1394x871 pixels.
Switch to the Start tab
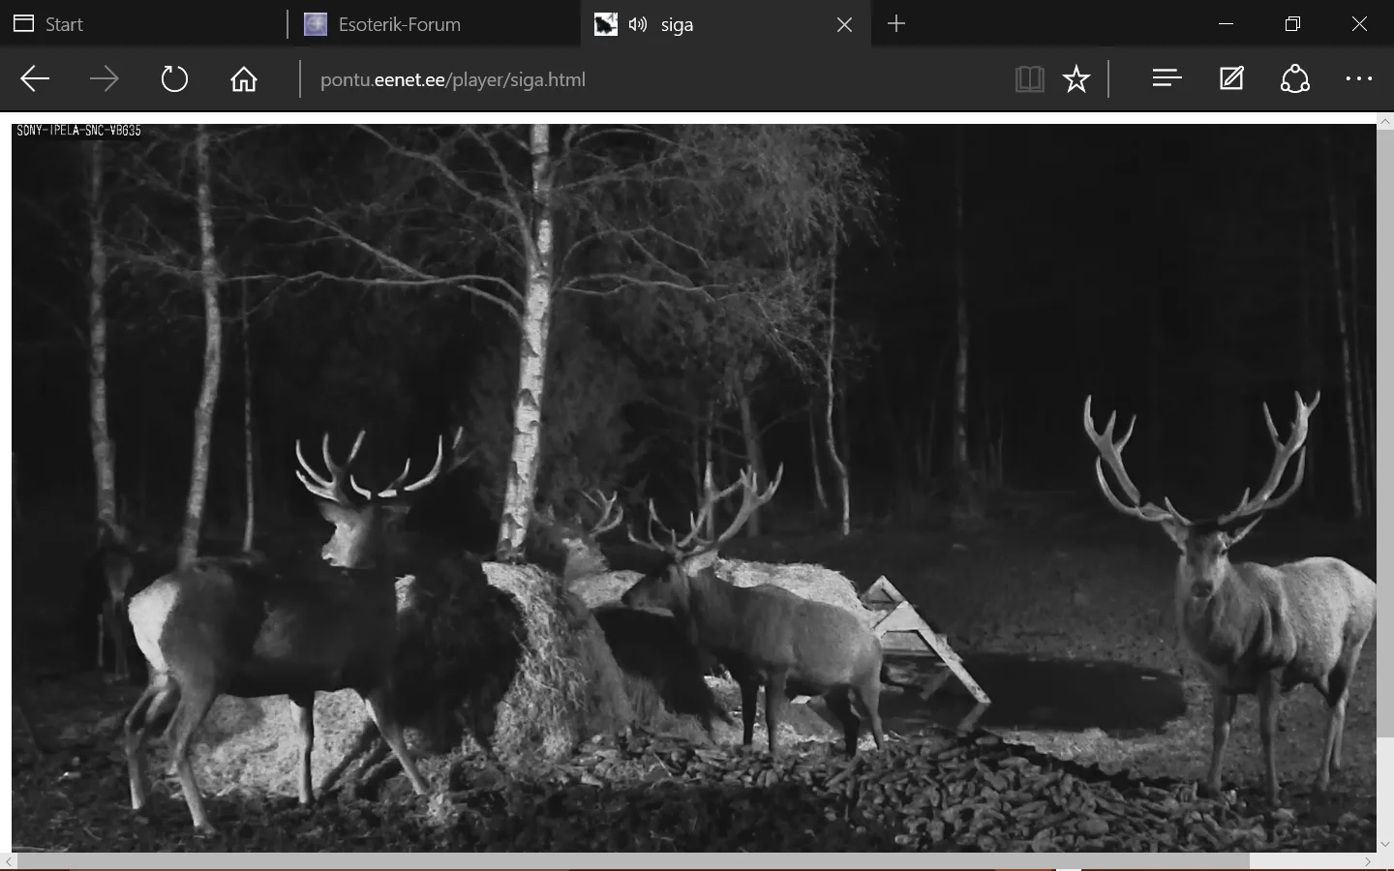(x=64, y=24)
